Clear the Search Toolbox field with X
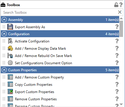 coord(120,12)
